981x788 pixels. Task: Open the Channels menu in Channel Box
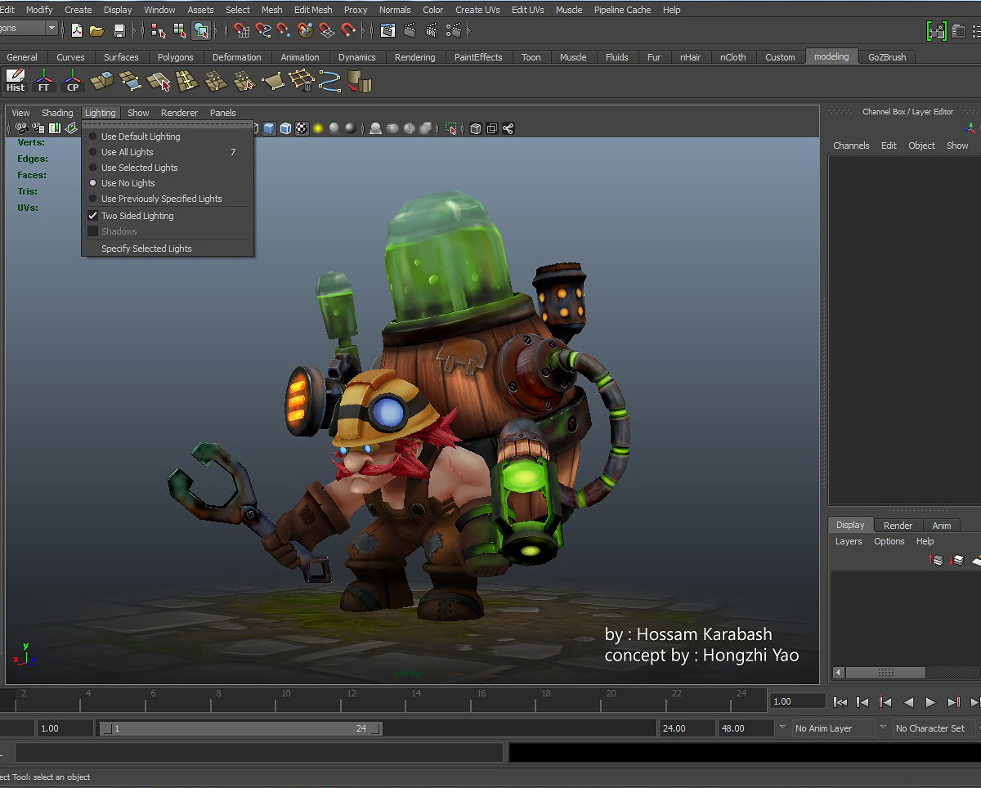click(x=851, y=146)
